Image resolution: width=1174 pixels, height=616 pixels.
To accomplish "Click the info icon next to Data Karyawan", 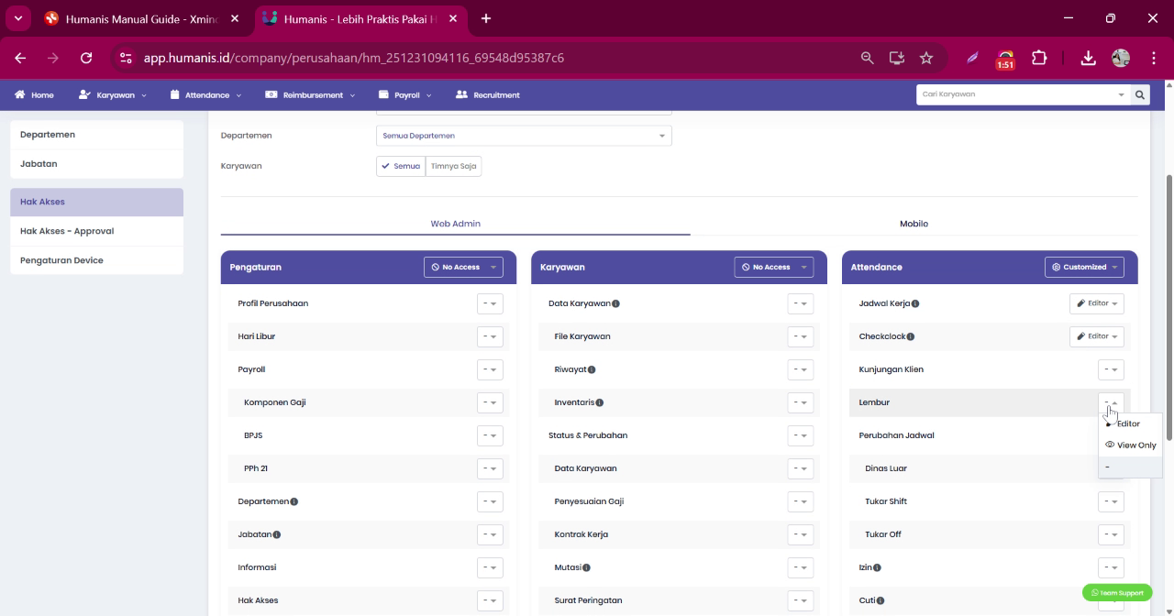I will pyautogui.click(x=616, y=303).
